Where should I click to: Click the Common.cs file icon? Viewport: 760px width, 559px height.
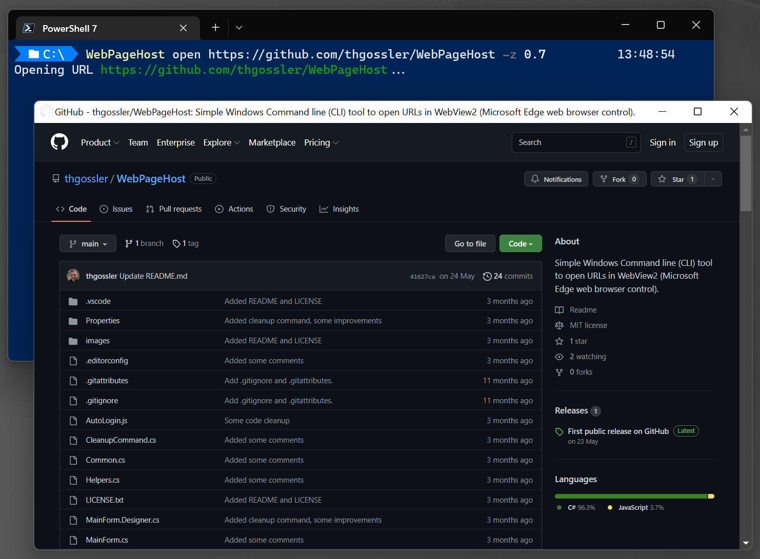(73, 460)
